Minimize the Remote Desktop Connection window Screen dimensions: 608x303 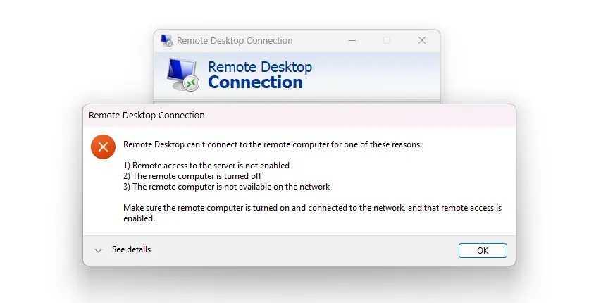point(352,40)
